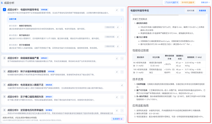Click the 控制系统 tag on 成因分析4
The width and height of the screenshot is (212, 124).
point(49,85)
